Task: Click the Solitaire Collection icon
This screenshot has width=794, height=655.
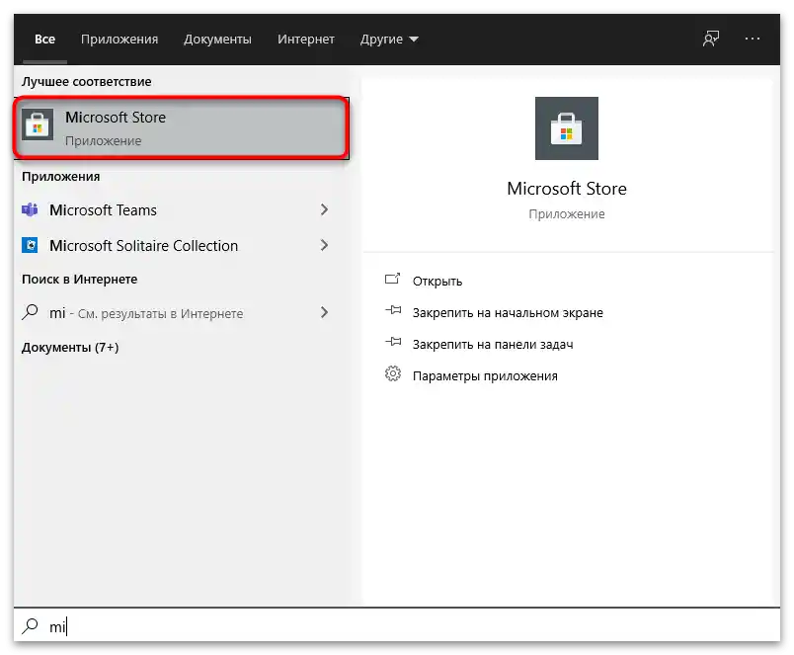Action: 30,245
